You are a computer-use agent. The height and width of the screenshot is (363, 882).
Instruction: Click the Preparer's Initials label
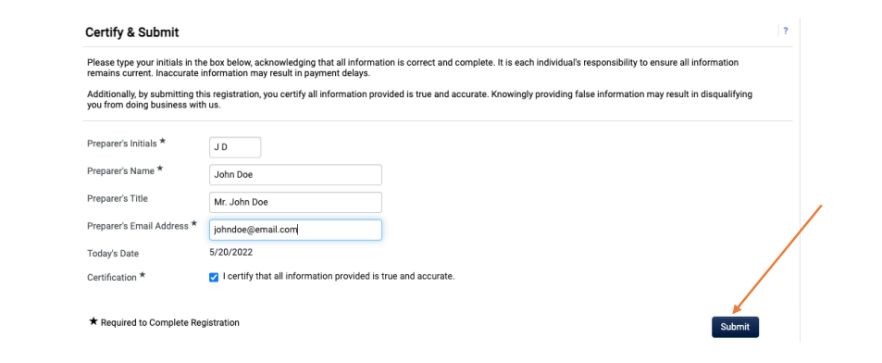pos(122,144)
